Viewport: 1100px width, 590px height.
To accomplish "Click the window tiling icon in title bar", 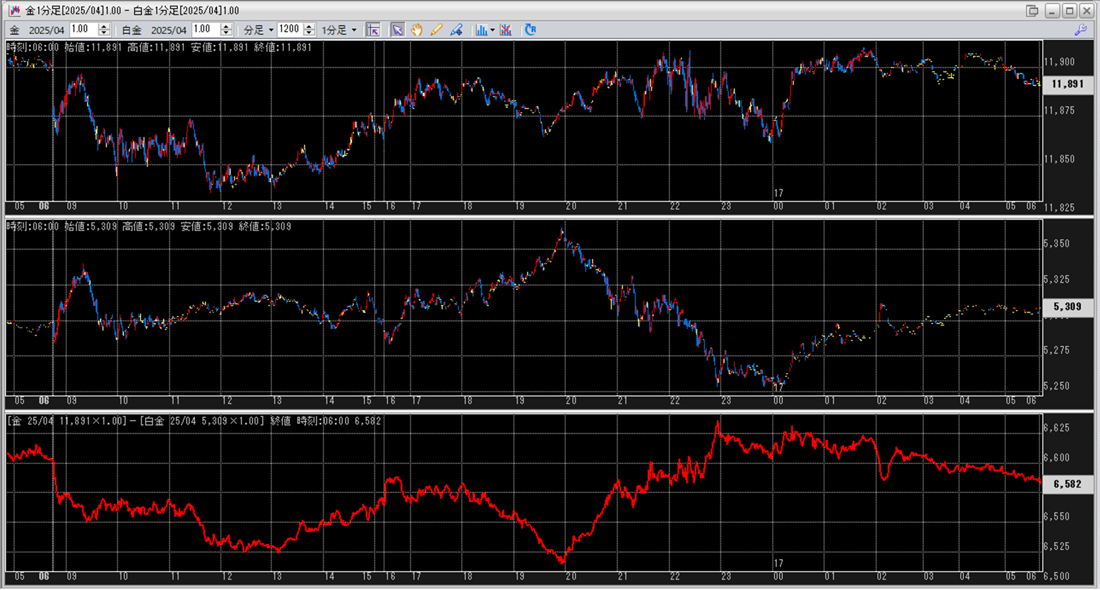I will (1032, 11).
